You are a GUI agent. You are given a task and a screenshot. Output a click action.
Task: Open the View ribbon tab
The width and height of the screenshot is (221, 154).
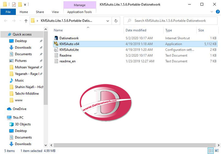point(55,12)
